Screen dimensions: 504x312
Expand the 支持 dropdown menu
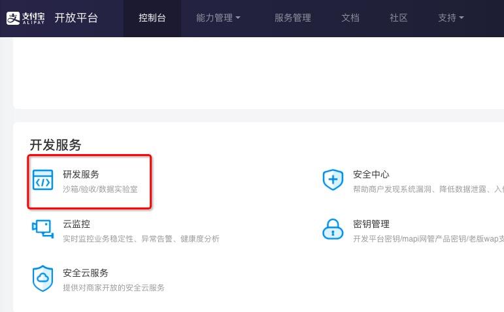point(451,18)
